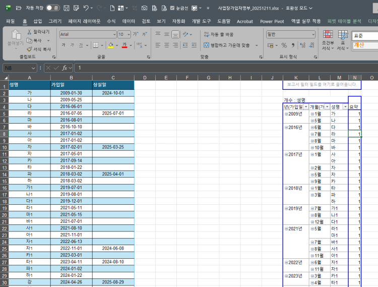Click the Paste (붙여넣기) button
Viewport: 378px width, 287px height.
(x=16, y=39)
